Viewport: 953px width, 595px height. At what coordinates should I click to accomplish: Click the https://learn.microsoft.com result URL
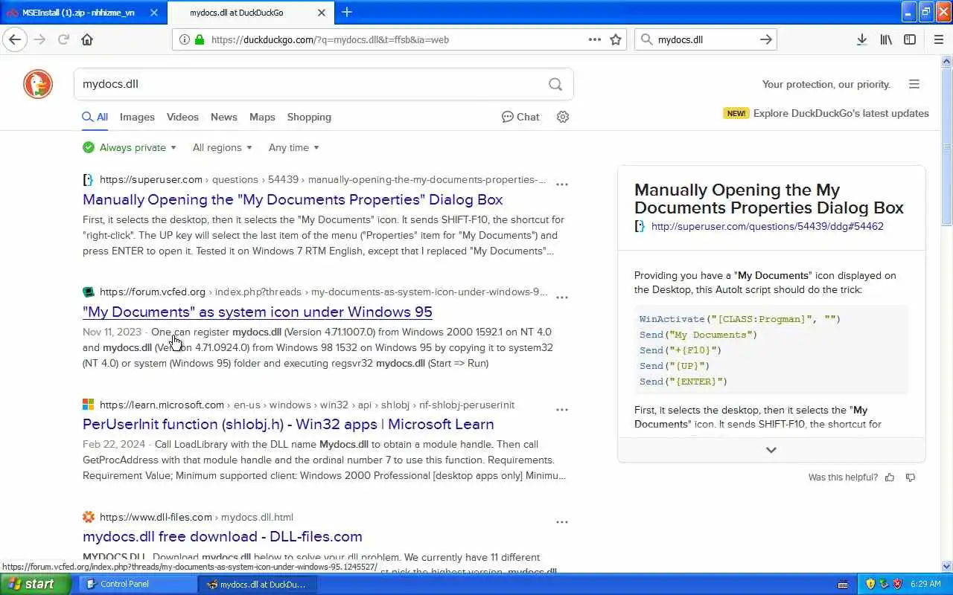162,405
